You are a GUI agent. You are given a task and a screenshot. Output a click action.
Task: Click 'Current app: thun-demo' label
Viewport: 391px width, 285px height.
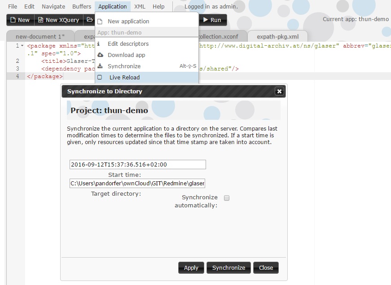(x=356, y=19)
